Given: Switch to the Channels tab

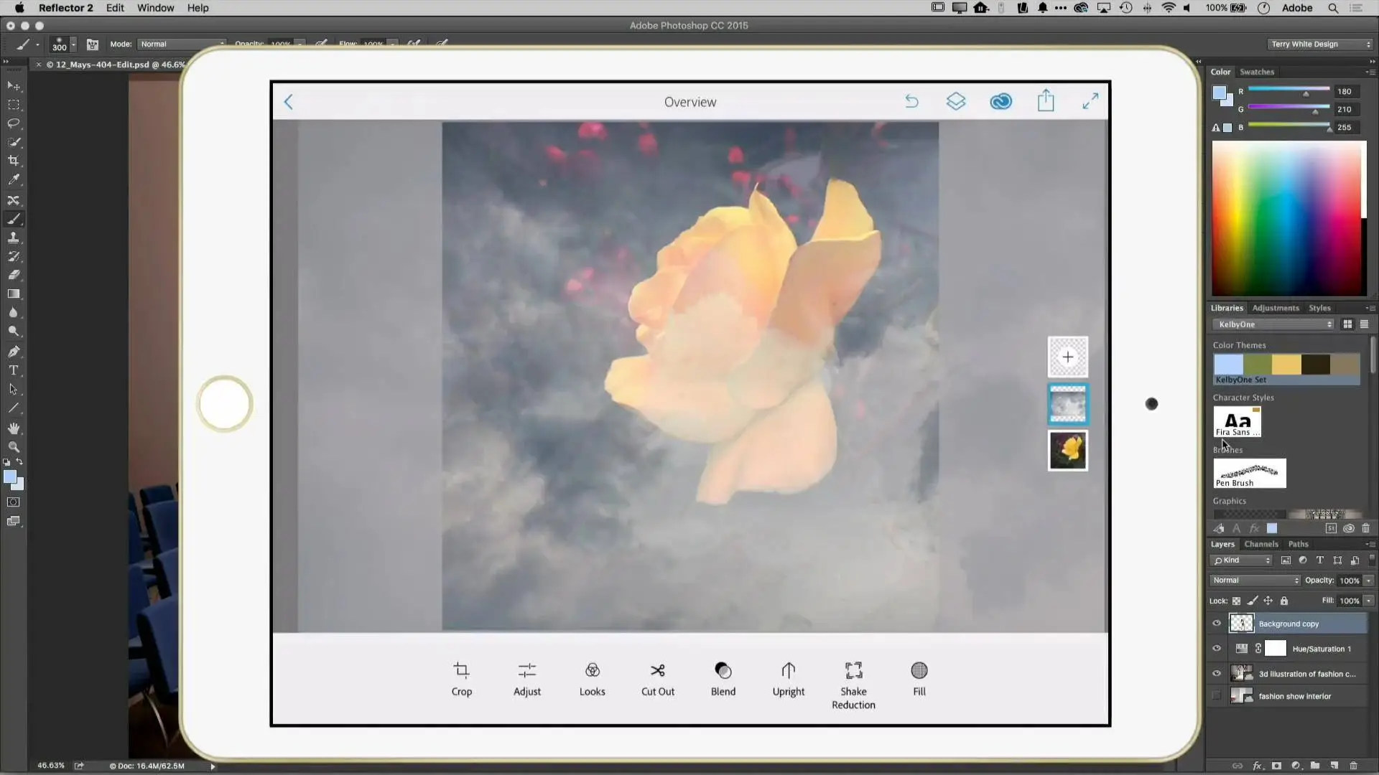Looking at the screenshot, I should pos(1260,544).
